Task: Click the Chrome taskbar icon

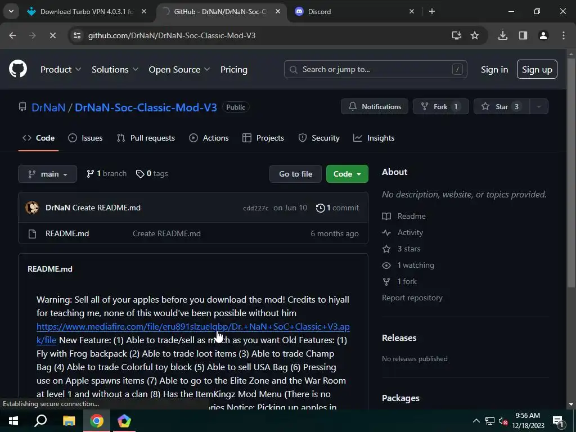Action: 97,421
